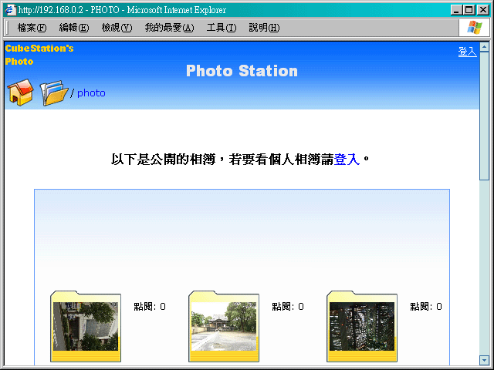494x370 pixels.
Task: Open the 檢視(V) menu
Action: 117,28
